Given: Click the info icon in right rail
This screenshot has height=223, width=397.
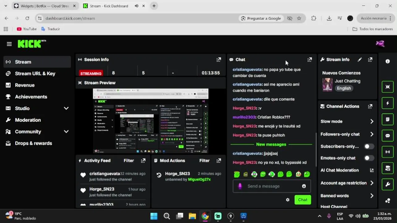Looking at the screenshot, I should click(x=387, y=61).
